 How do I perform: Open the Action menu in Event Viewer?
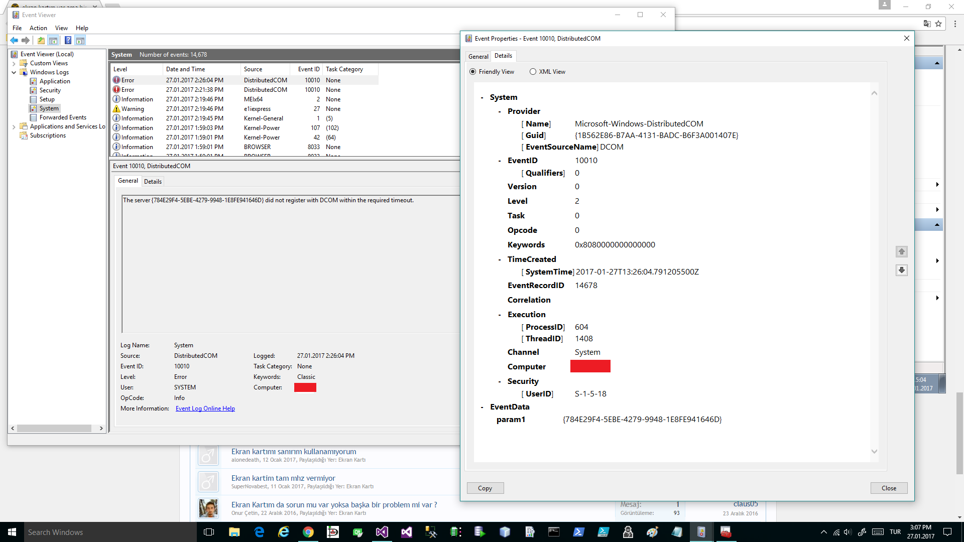click(x=38, y=28)
